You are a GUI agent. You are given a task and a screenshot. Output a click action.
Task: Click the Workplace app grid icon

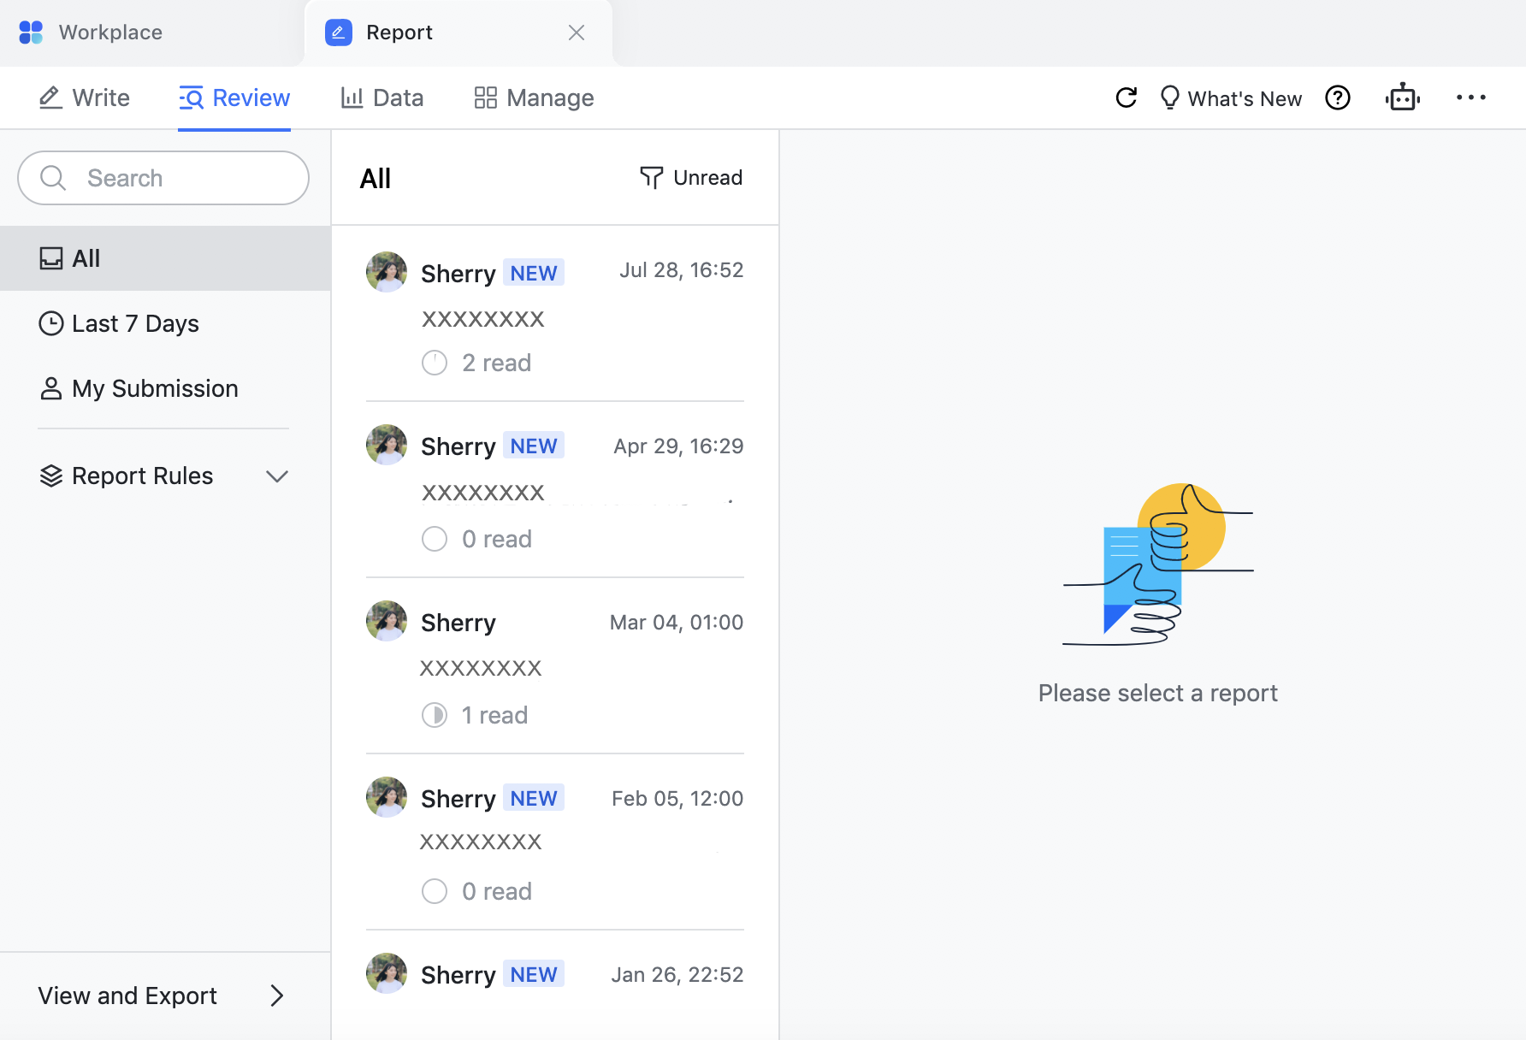[x=31, y=32]
